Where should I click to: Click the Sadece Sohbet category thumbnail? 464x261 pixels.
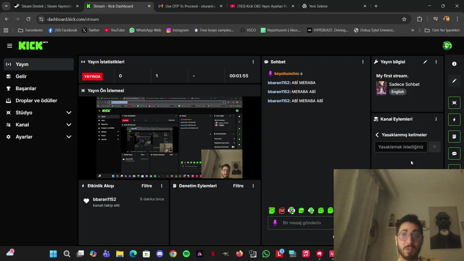pyautogui.click(x=381, y=88)
